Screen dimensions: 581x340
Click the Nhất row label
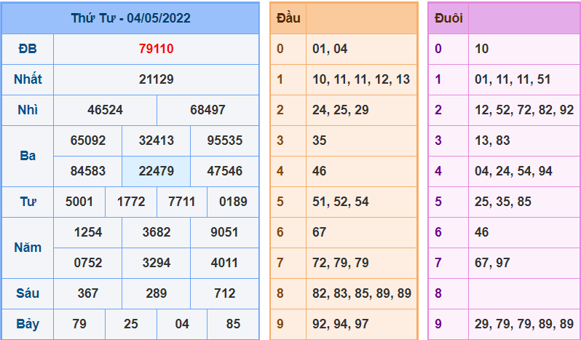click(x=28, y=79)
